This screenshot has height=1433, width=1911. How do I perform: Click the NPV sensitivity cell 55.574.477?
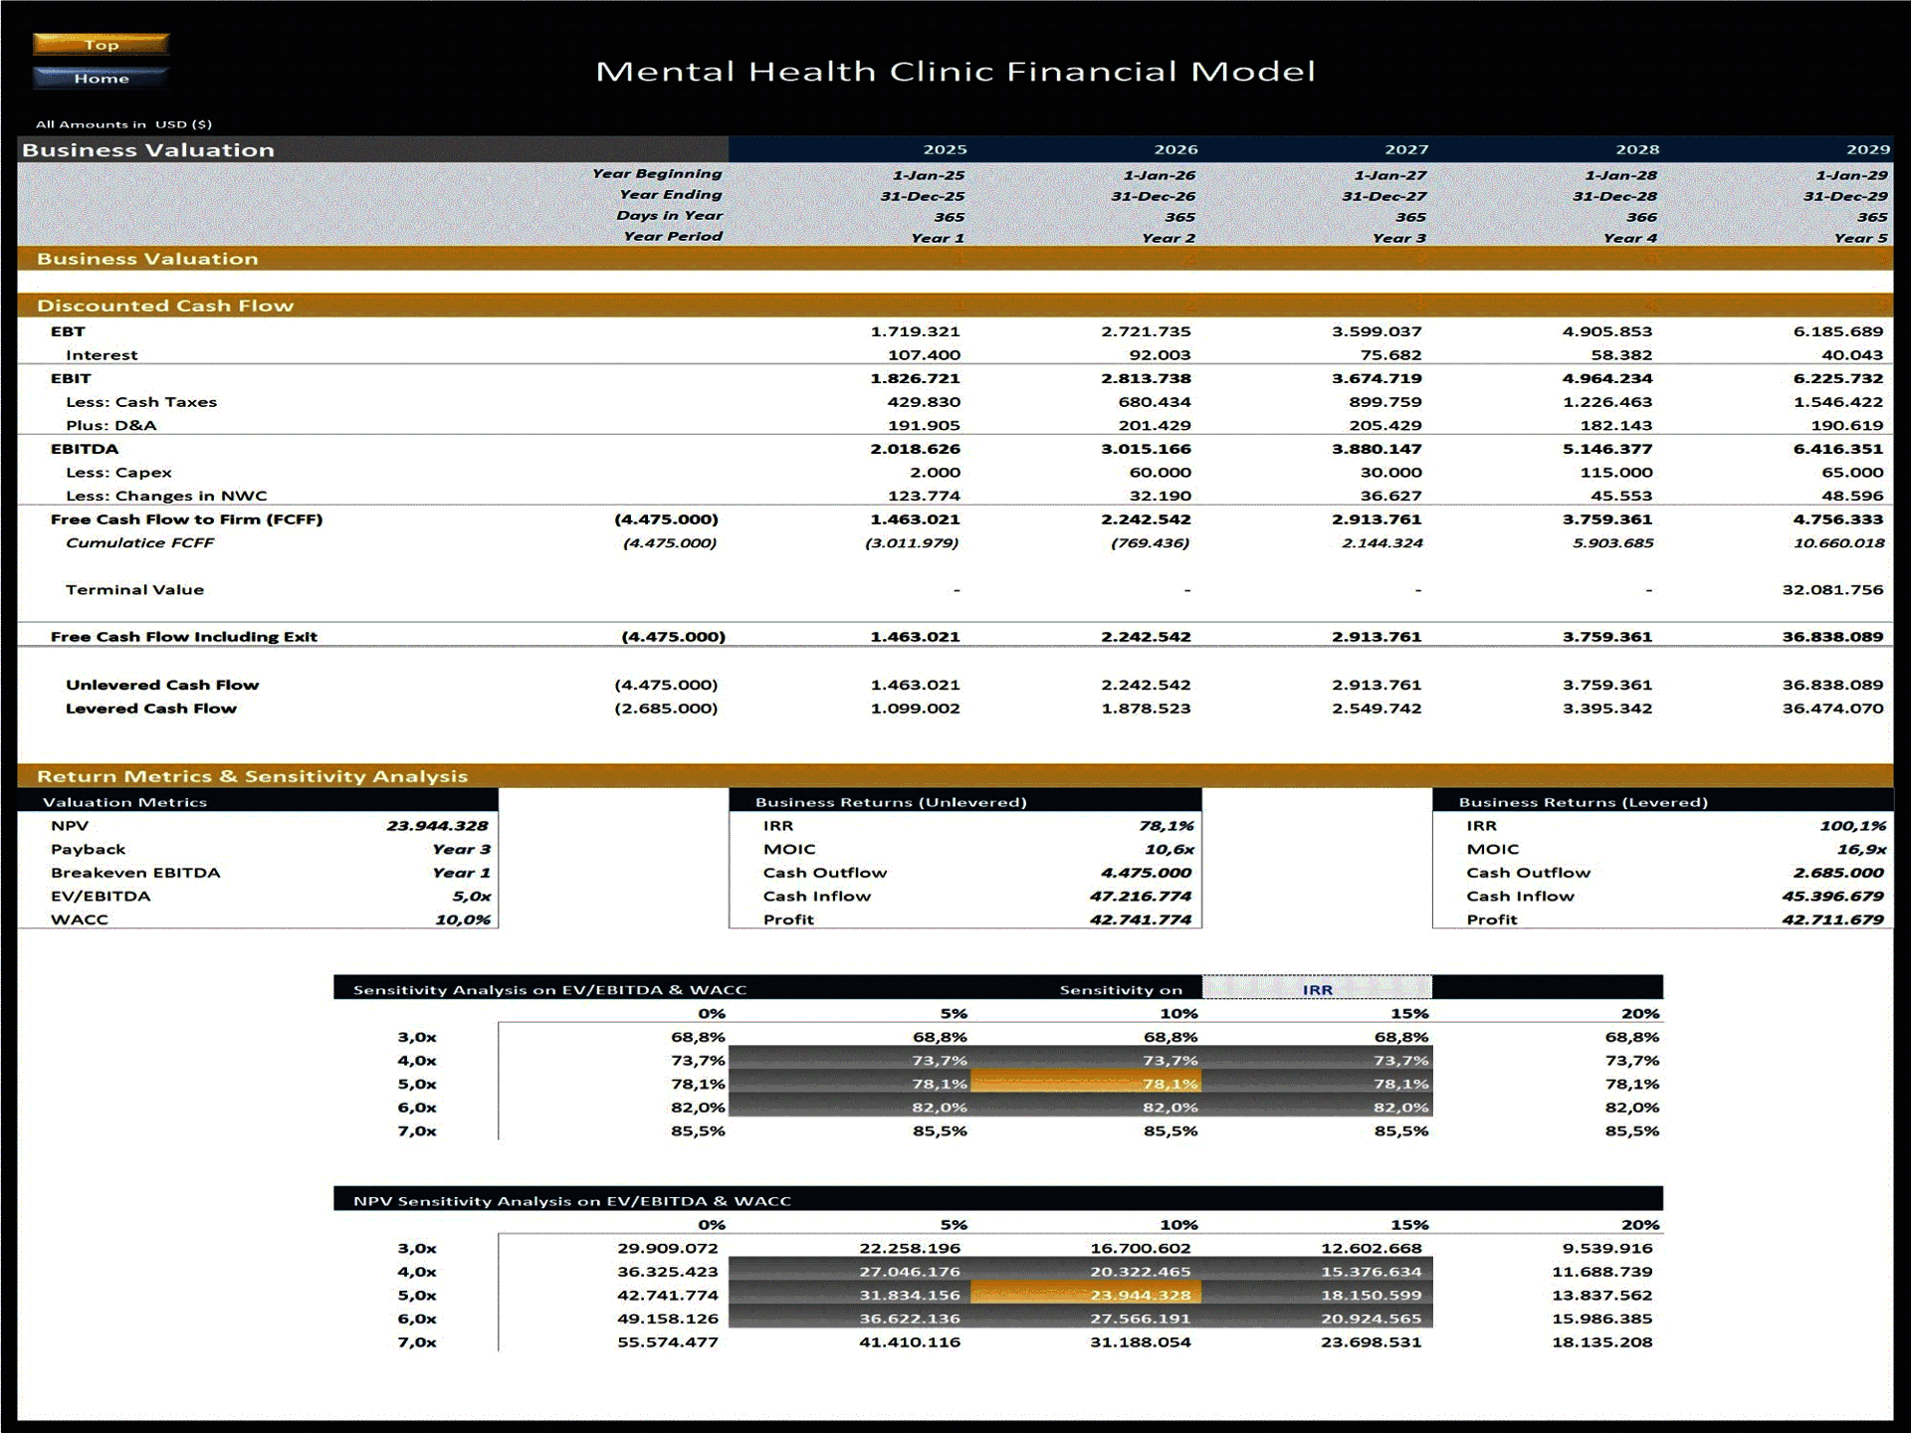coord(667,1341)
